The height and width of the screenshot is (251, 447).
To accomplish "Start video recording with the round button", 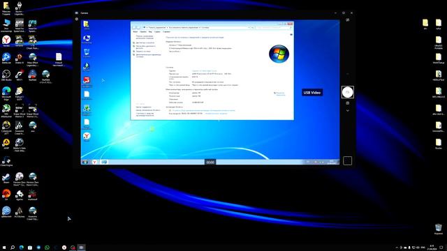I will (x=348, y=92).
